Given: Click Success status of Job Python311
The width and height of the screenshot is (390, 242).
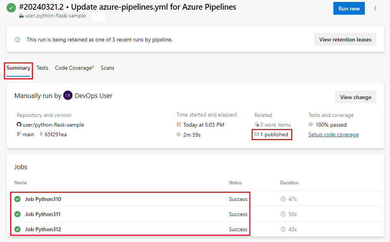Looking at the screenshot, I should [238, 214].
